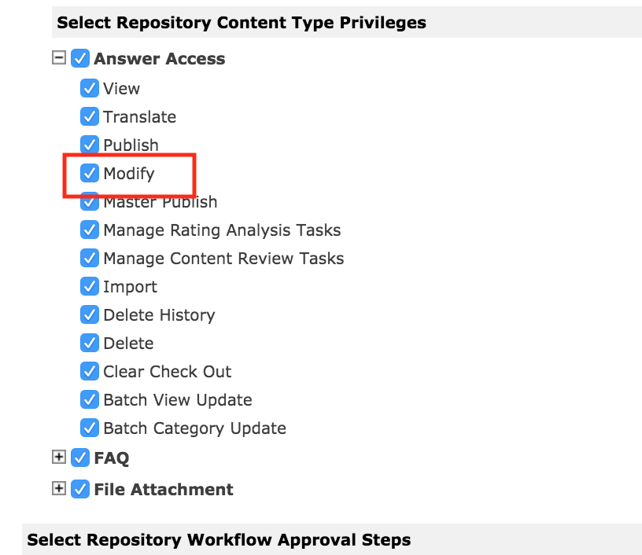Disable the Clear Check Out checkbox
The height and width of the screenshot is (555, 642).
point(90,371)
